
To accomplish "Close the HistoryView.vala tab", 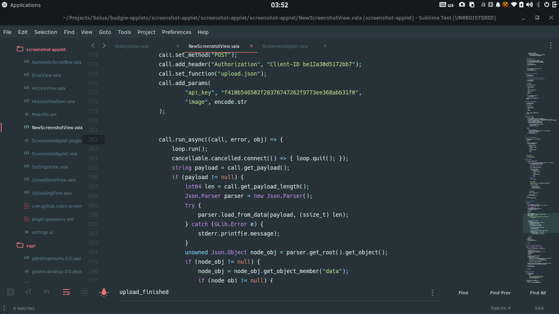I will pyautogui.click(x=178, y=46).
